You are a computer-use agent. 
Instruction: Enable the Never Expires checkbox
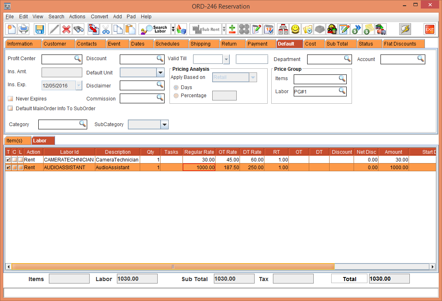[x=10, y=99]
